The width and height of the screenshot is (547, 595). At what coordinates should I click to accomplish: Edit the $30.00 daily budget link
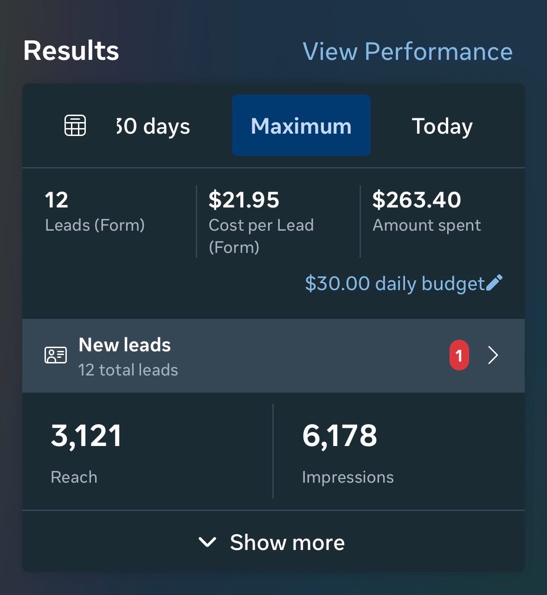click(x=395, y=283)
